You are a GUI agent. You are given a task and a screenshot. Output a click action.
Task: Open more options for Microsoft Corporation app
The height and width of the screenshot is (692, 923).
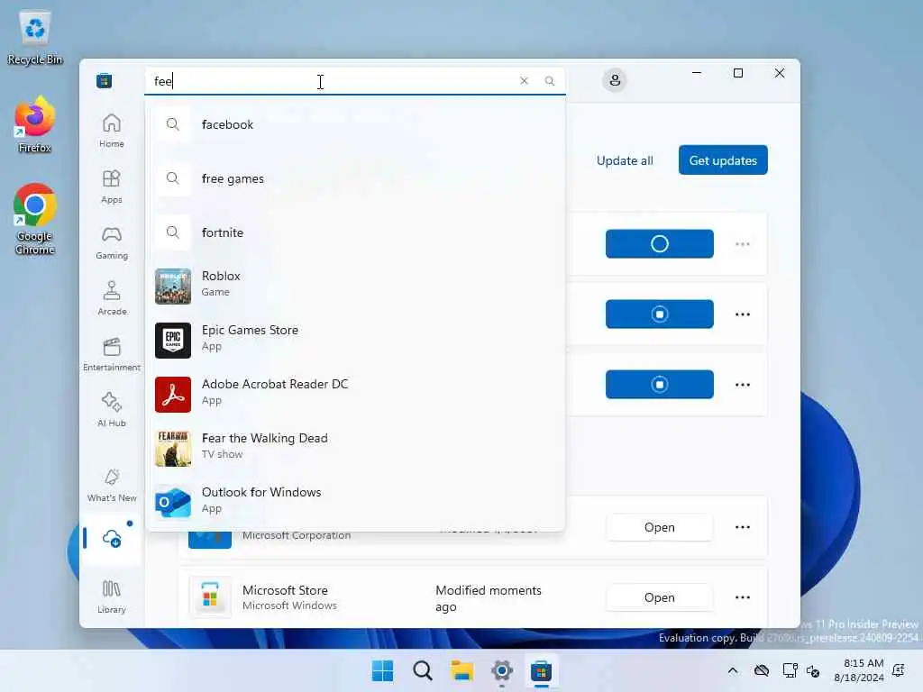click(x=743, y=527)
